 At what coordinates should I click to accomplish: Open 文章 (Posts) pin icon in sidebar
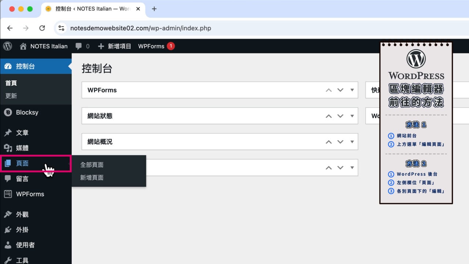point(8,133)
